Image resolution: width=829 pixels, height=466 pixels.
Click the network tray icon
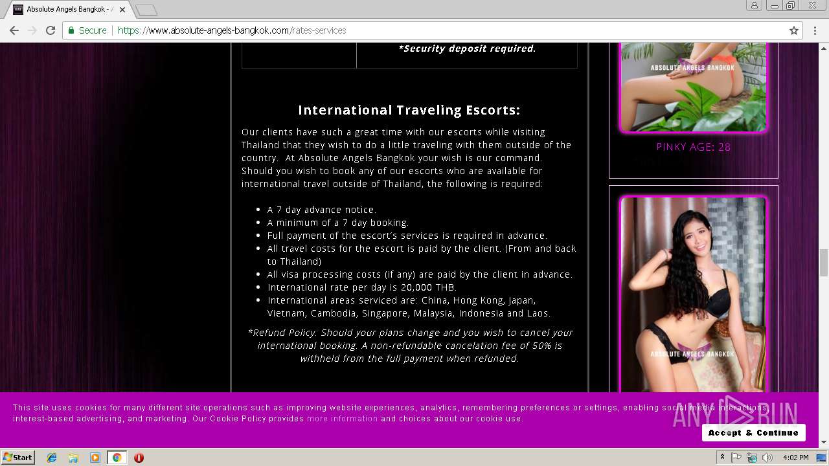(752, 458)
